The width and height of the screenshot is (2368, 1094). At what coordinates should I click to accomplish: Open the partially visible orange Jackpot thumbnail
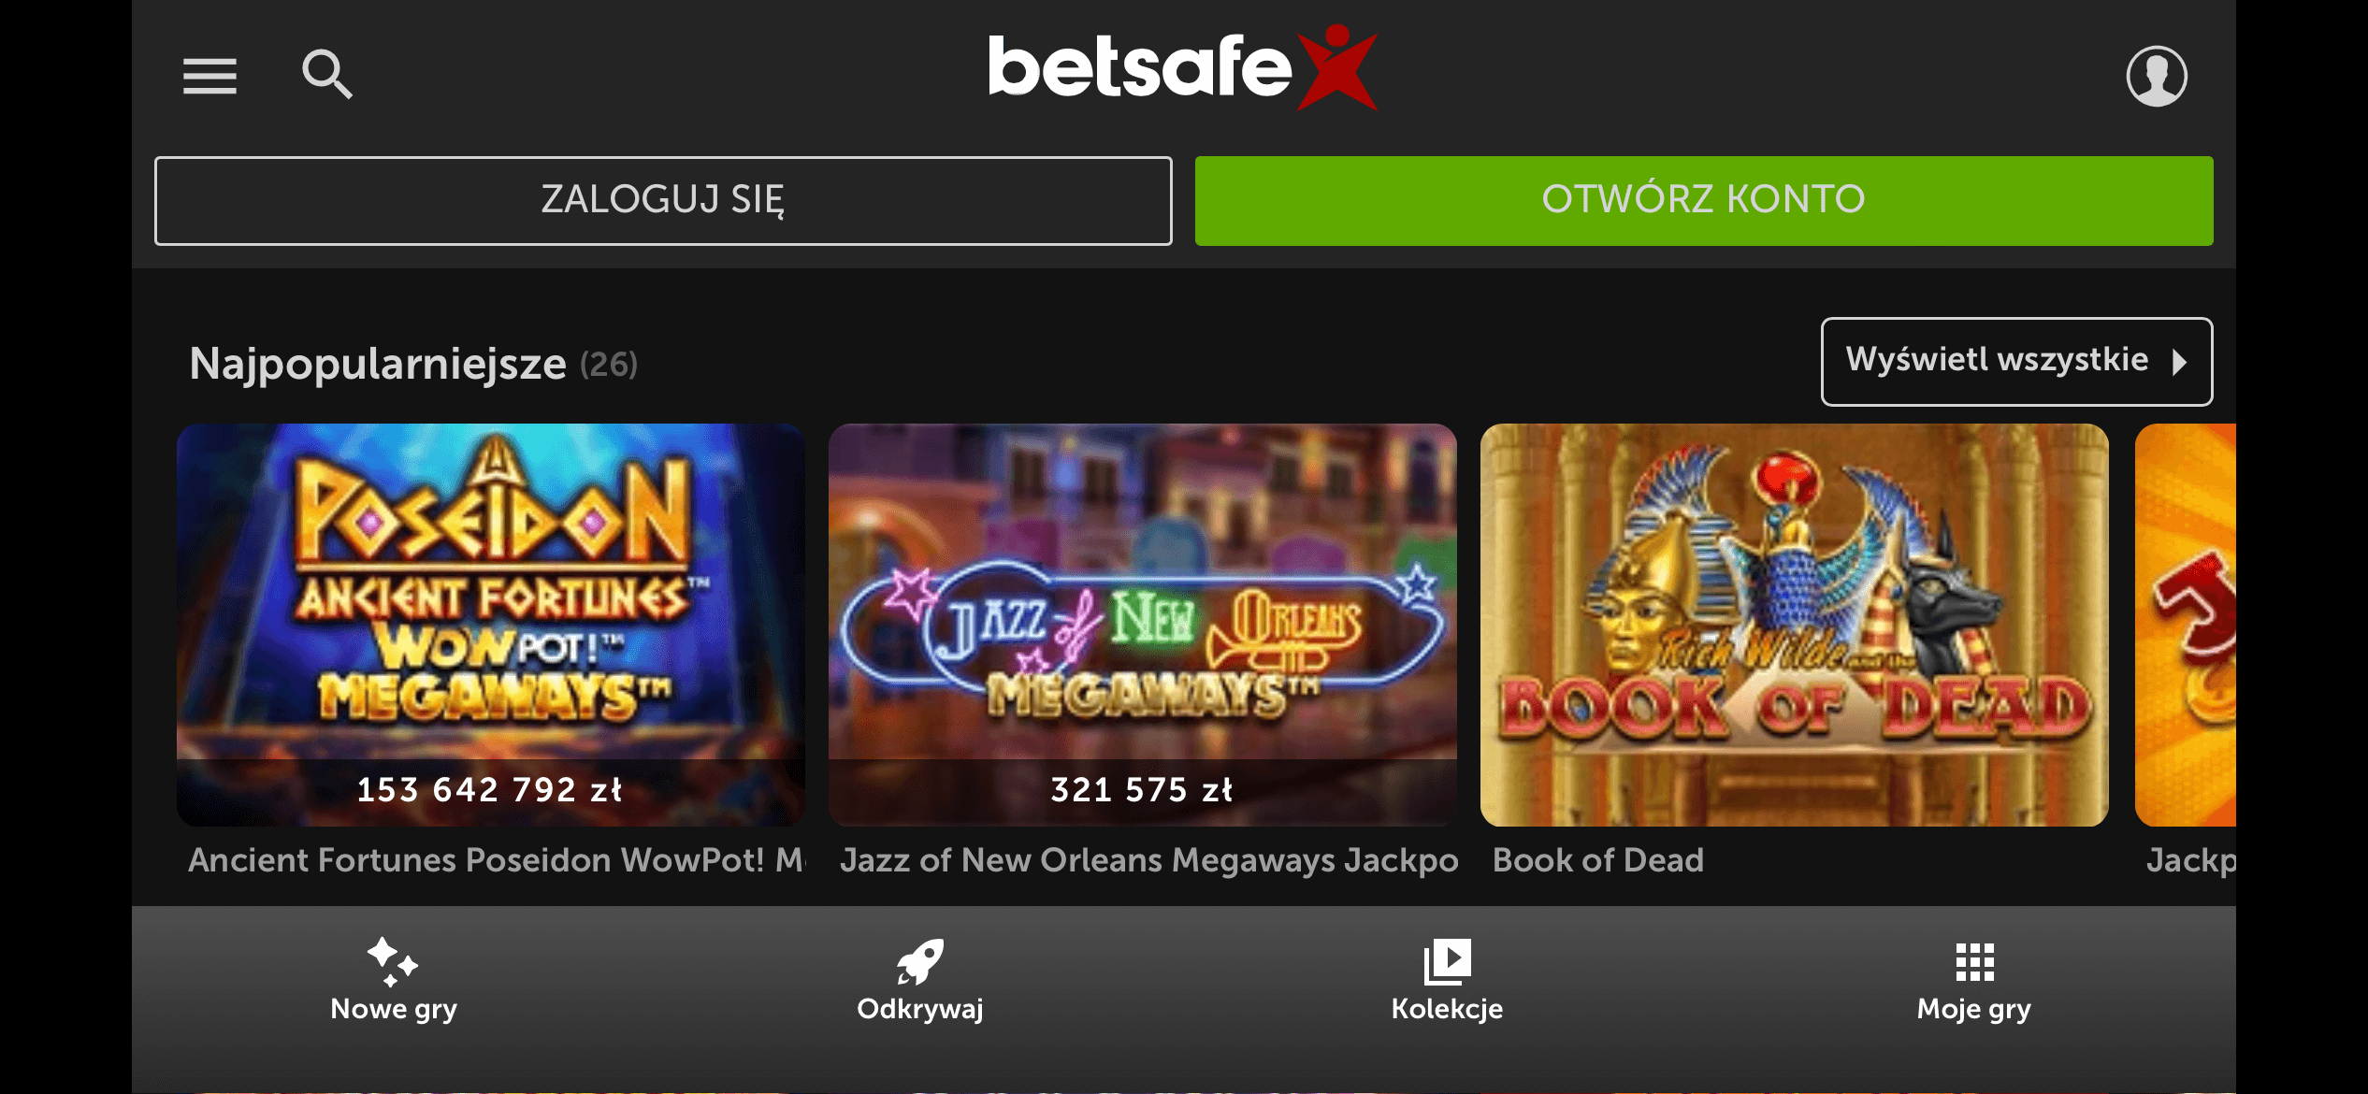point(2186,625)
